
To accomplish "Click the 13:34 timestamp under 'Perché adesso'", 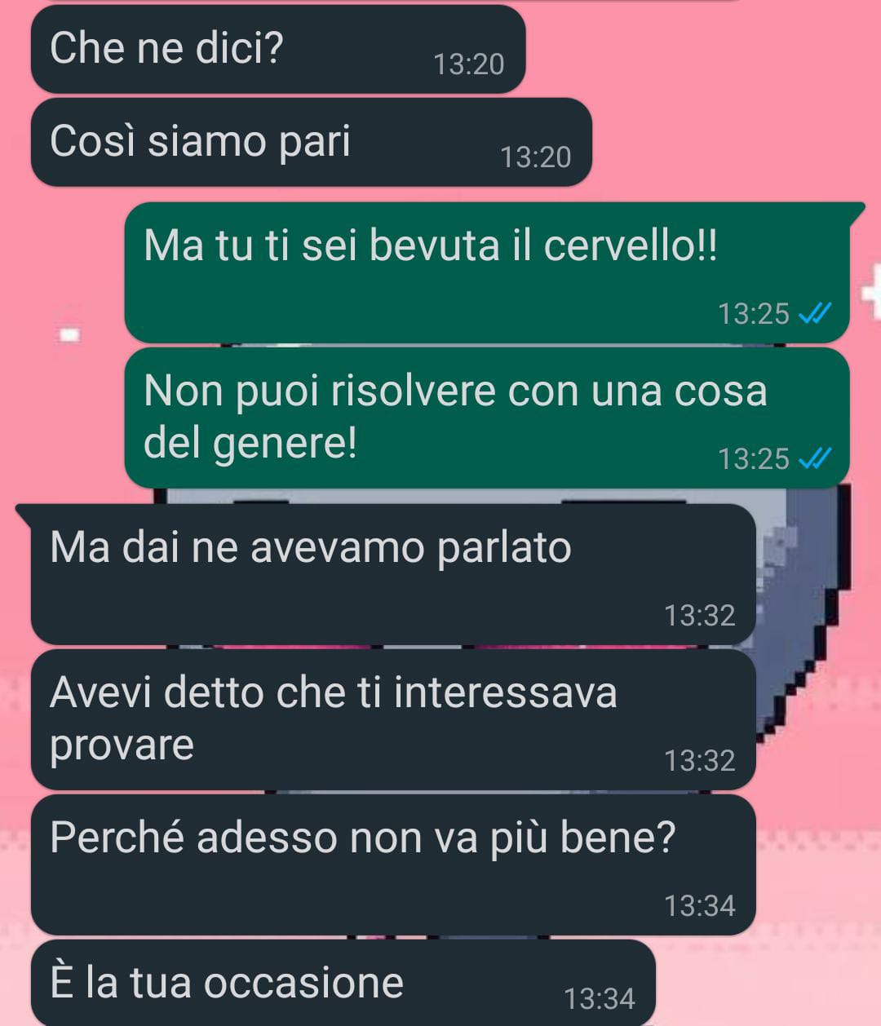I will click(x=700, y=906).
